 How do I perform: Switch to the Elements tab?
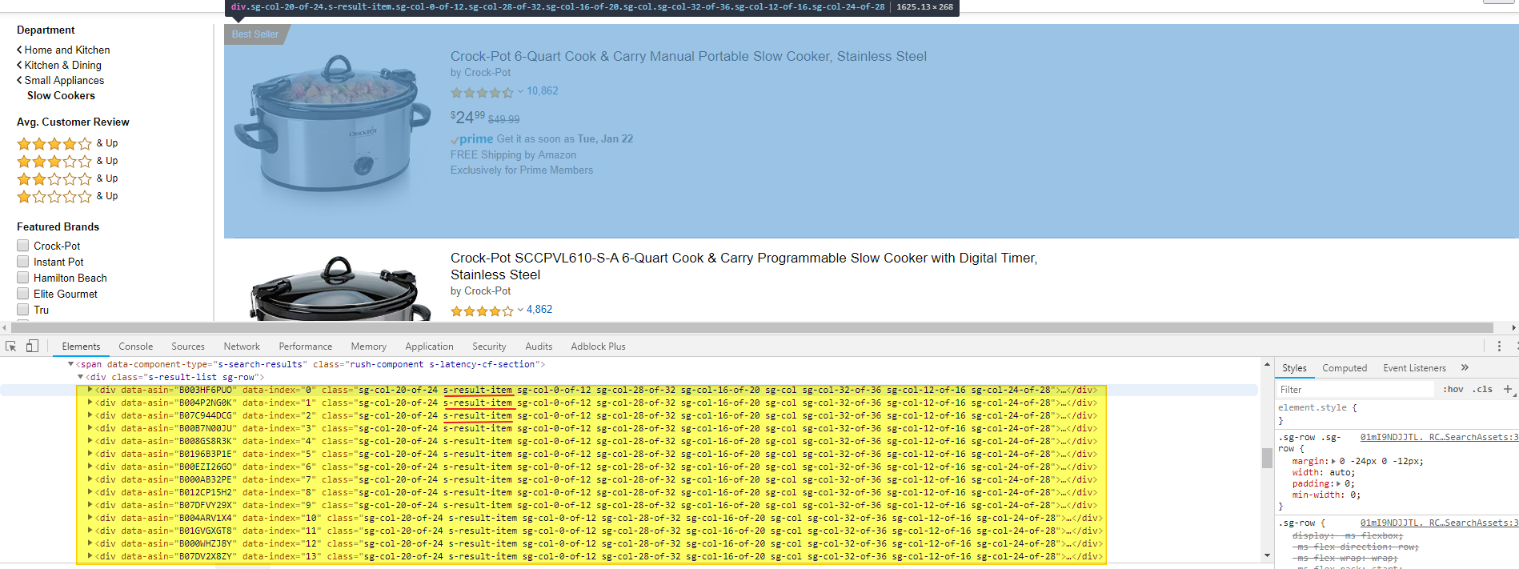[81, 347]
